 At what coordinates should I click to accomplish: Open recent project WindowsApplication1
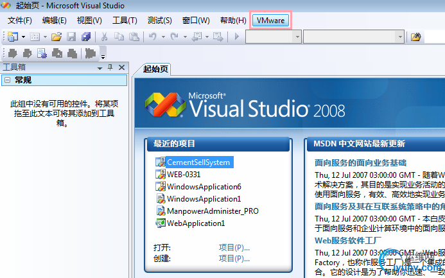pos(204,199)
